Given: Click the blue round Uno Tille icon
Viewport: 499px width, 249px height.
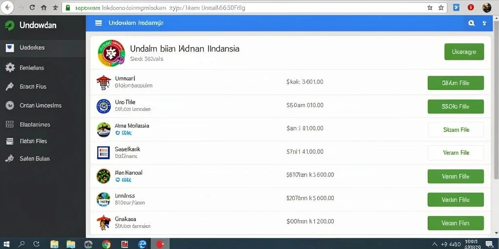Looking at the screenshot, I should tap(103, 106).
